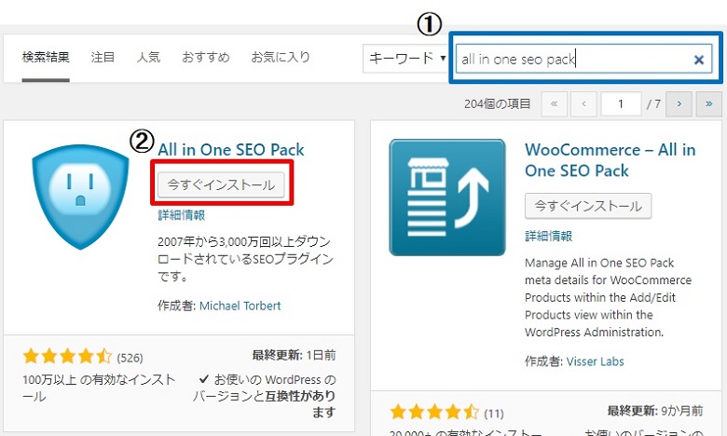Switch to the 検索結果 tab
Viewport: 727px width, 436px height.
pos(46,58)
